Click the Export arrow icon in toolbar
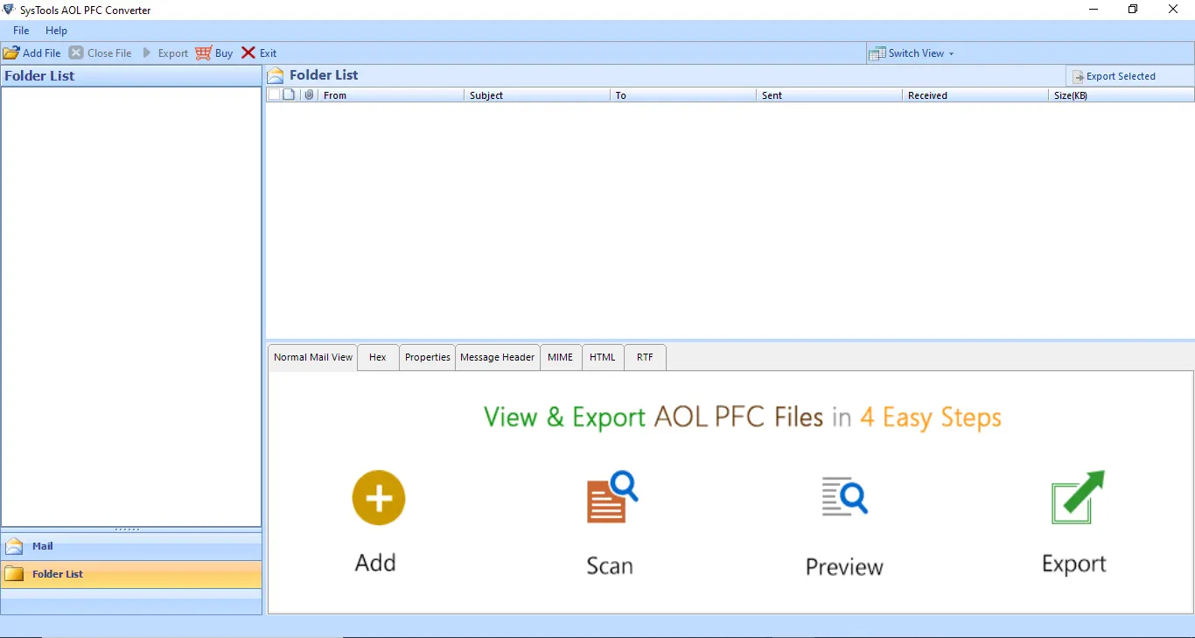The image size is (1195, 638). [147, 53]
